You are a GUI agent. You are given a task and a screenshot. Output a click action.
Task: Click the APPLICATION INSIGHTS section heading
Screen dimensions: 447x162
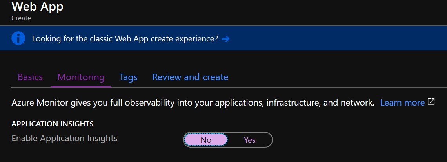53,124
